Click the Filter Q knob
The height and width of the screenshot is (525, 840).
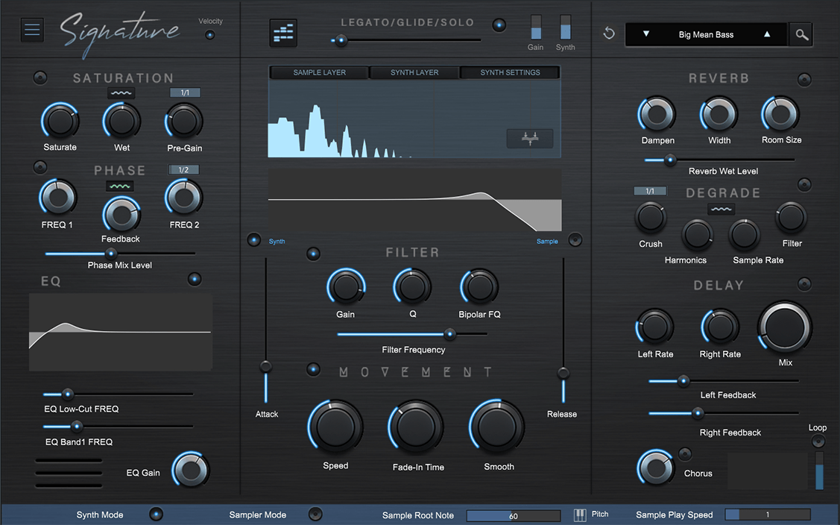pyautogui.click(x=412, y=287)
